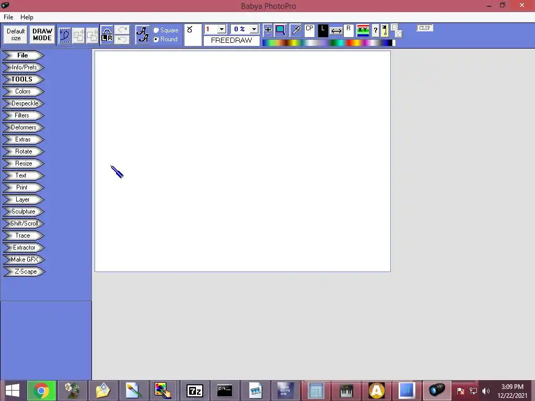Open the Info/Prefs sidebar panel
The height and width of the screenshot is (401, 535).
24,67
